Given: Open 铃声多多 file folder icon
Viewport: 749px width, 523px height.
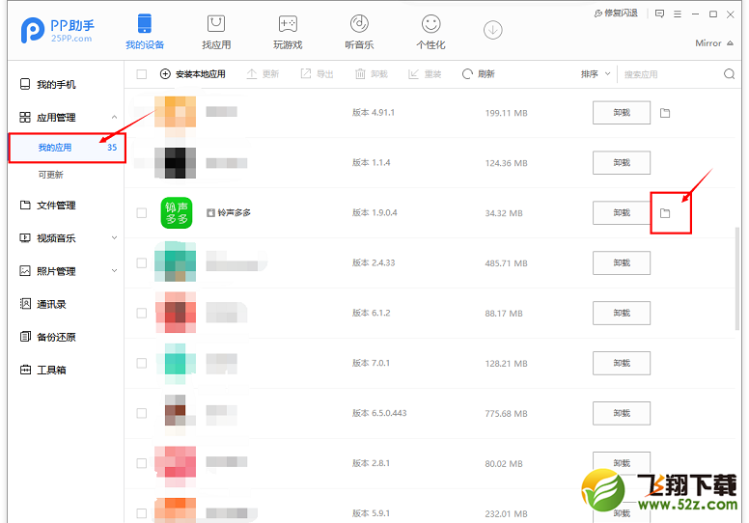Looking at the screenshot, I should pyautogui.click(x=665, y=213).
